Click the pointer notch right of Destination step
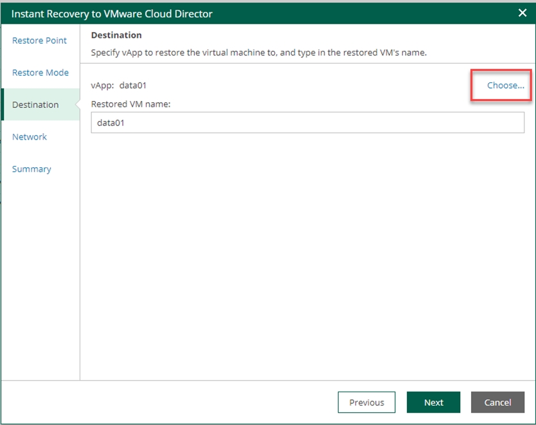This screenshot has height=425, width=536. (77, 105)
